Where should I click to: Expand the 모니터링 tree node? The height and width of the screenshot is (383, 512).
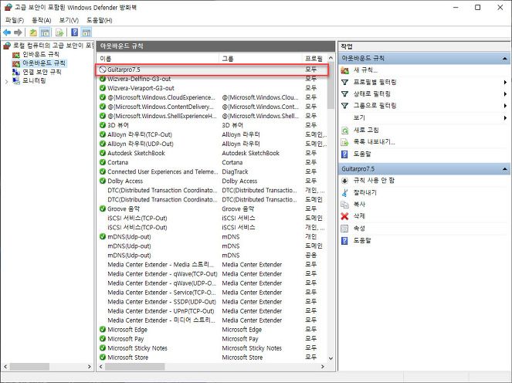[6, 81]
